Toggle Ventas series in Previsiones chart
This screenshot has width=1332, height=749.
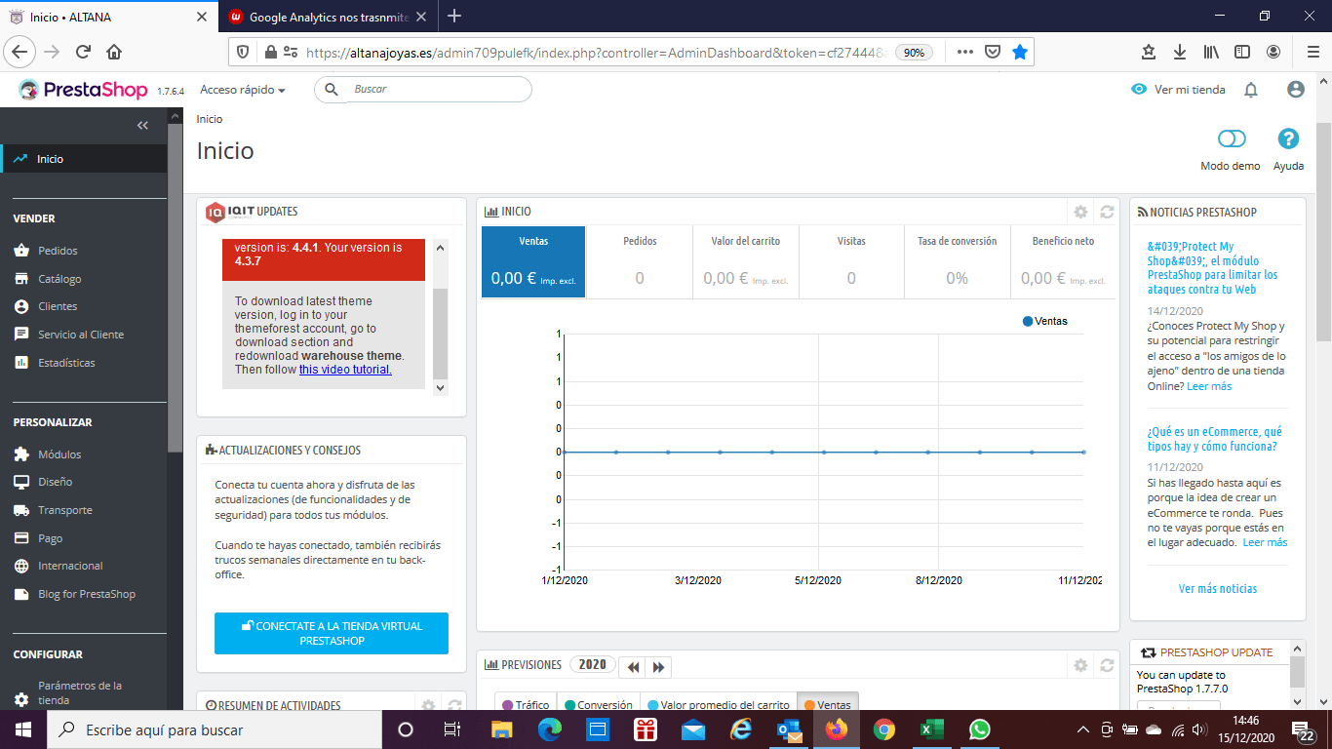pos(828,705)
